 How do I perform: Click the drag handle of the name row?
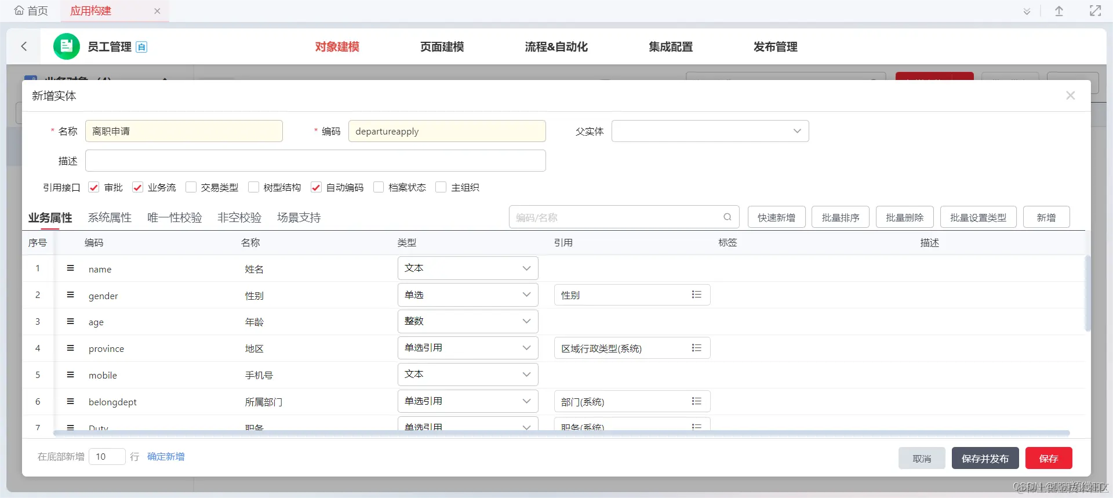pyautogui.click(x=70, y=268)
